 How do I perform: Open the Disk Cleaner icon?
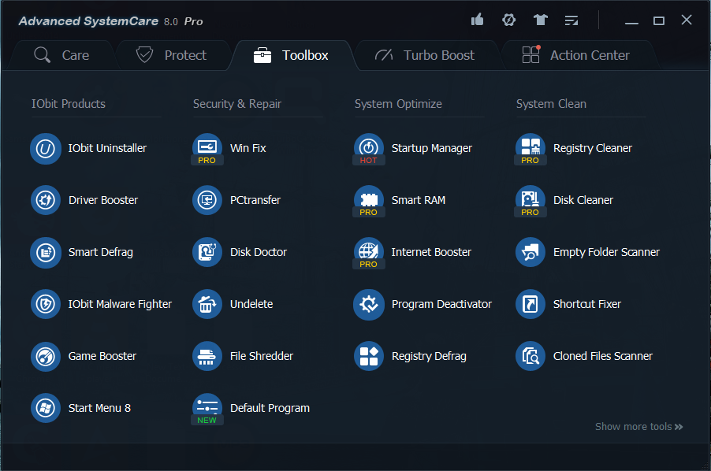point(530,200)
